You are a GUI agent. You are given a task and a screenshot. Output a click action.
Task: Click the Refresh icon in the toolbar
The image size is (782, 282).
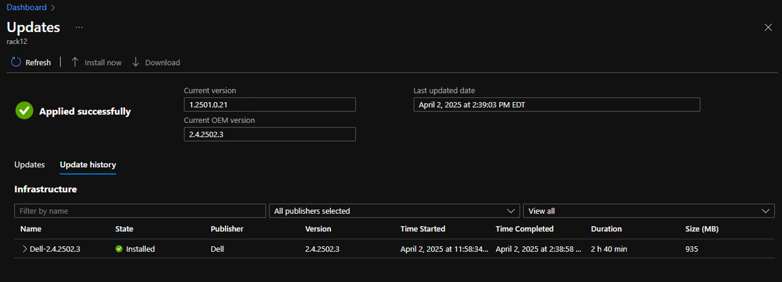(x=16, y=62)
